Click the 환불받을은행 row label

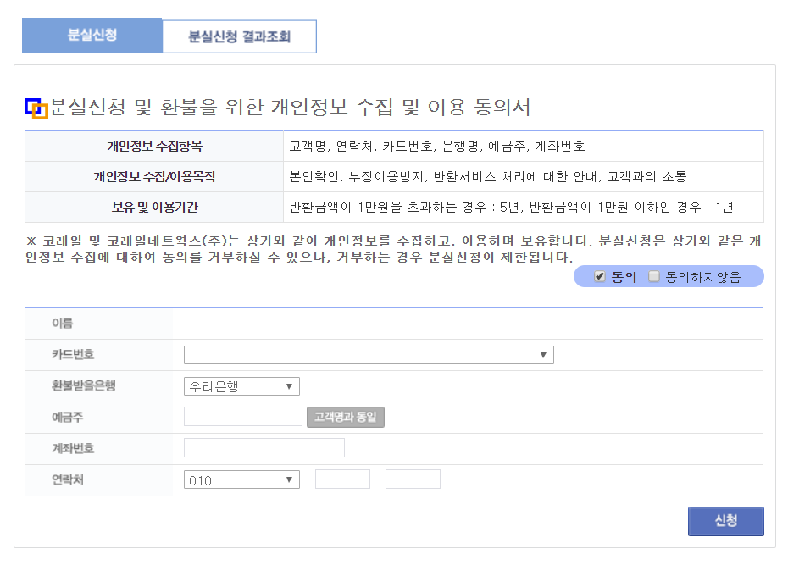pos(83,385)
